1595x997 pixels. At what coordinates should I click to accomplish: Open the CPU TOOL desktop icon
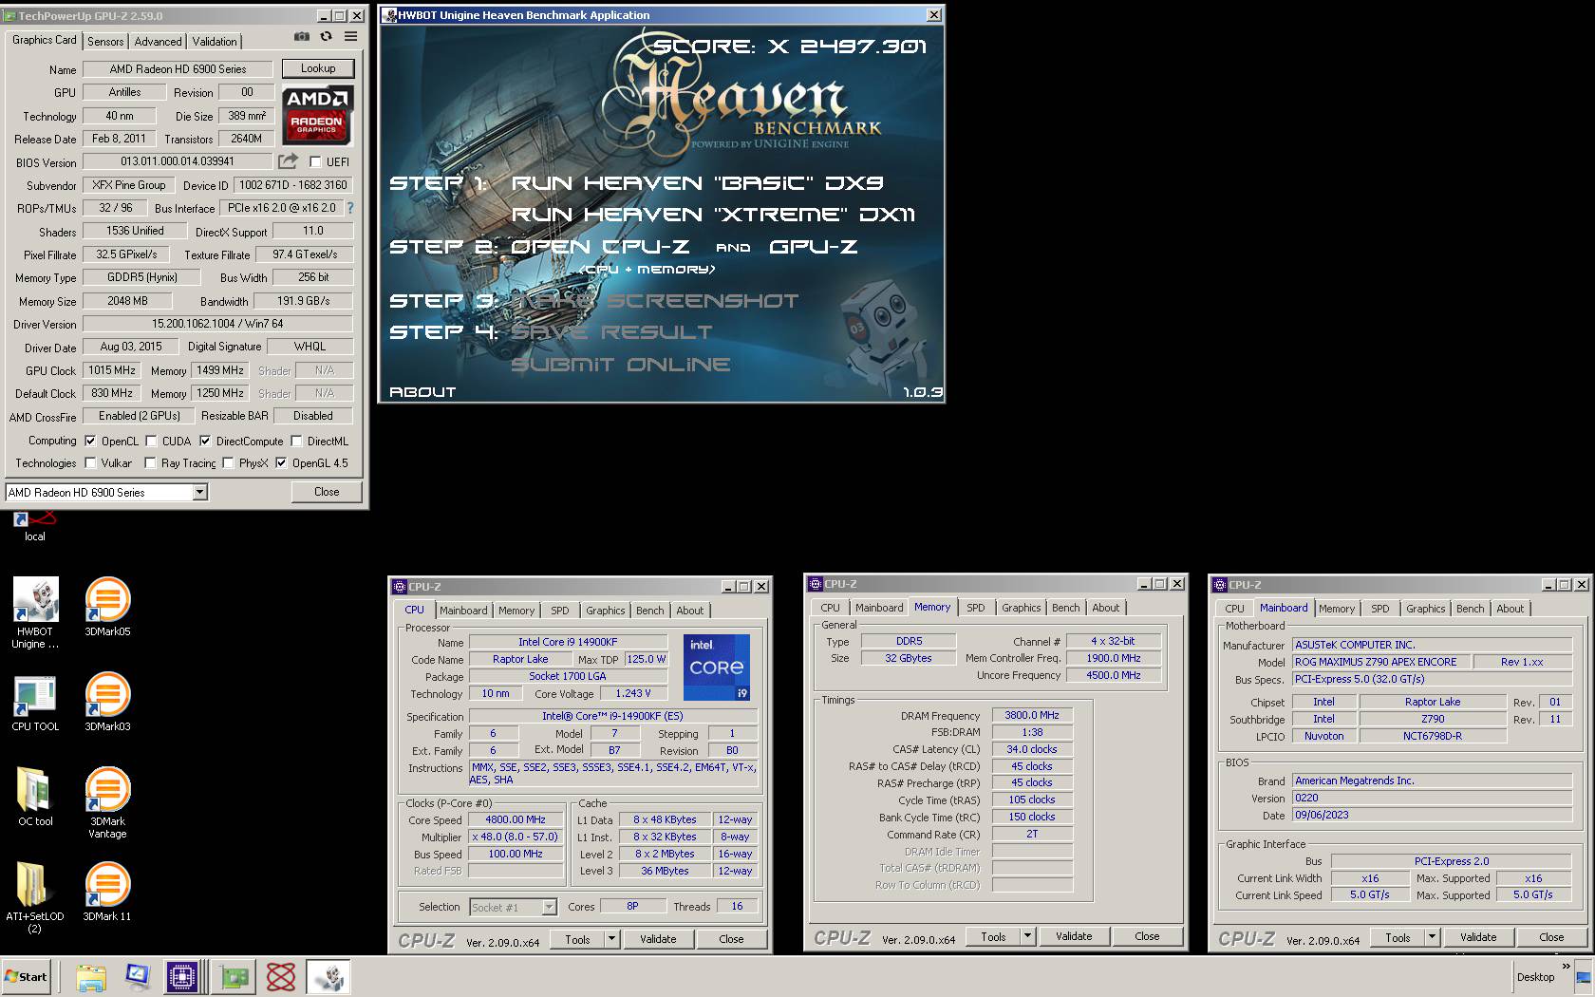(x=35, y=704)
